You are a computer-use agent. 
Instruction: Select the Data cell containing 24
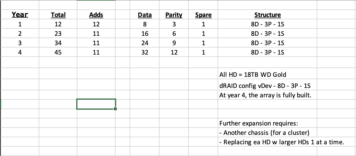(145, 43)
